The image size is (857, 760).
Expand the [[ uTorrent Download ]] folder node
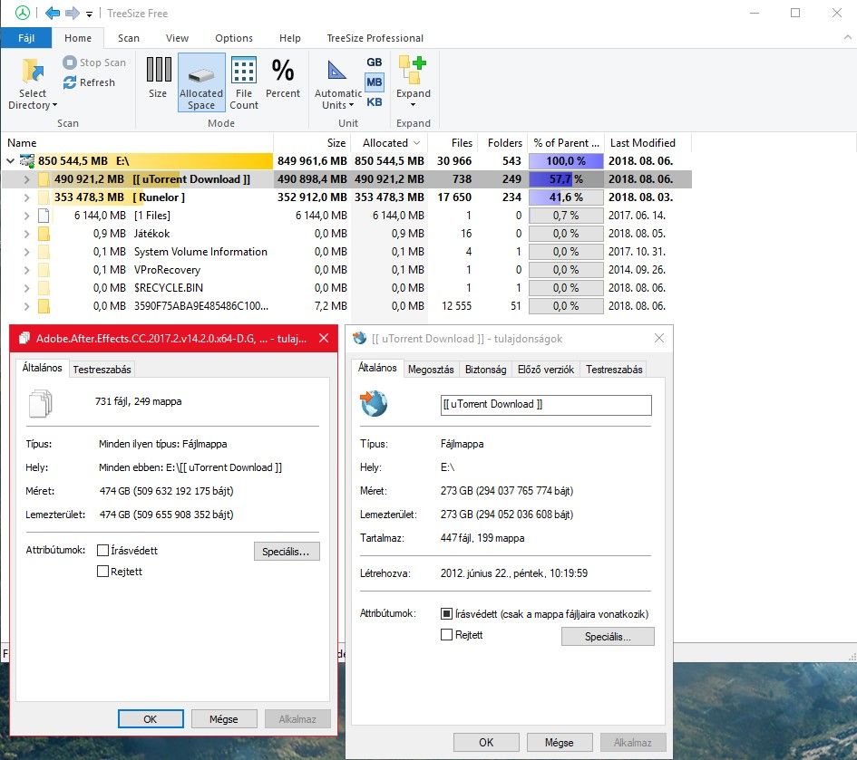26,179
